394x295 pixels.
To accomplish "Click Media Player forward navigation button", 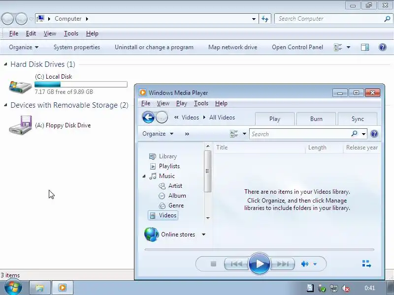I will click(x=162, y=117).
